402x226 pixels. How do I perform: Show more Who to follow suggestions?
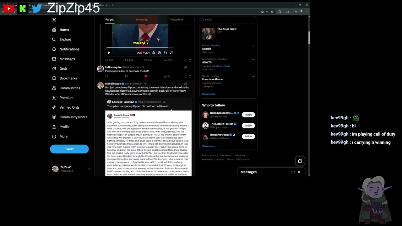coord(209,146)
